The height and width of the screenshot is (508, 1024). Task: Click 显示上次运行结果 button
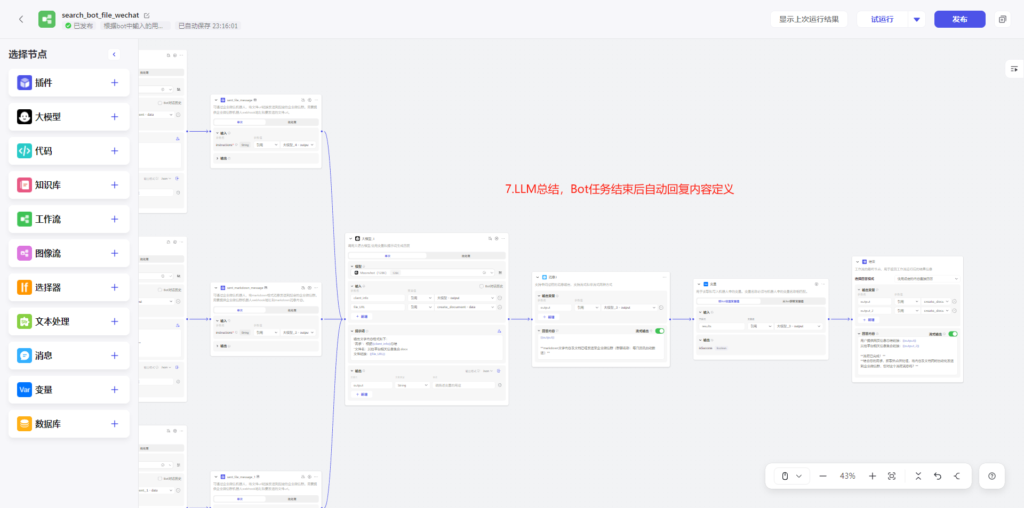coord(809,19)
